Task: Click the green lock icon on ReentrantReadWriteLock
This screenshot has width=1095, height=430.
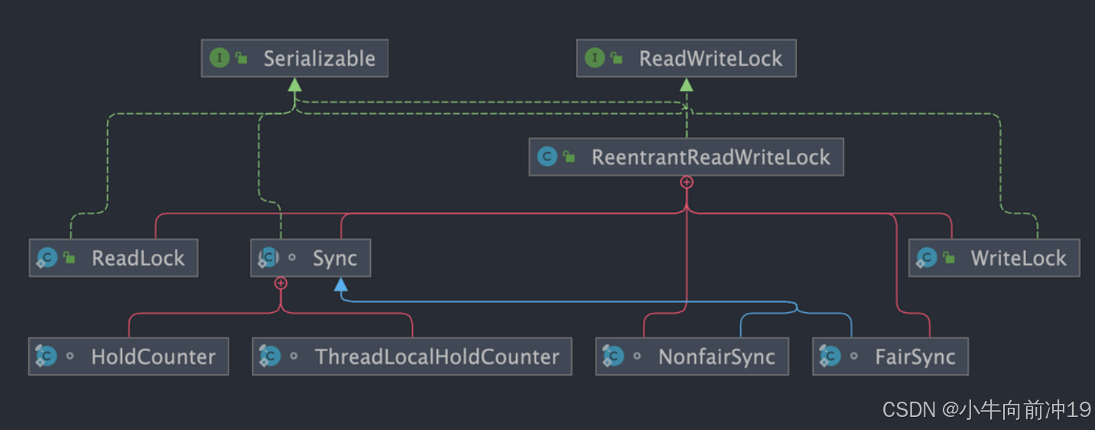Action: pyautogui.click(x=569, y=157)
